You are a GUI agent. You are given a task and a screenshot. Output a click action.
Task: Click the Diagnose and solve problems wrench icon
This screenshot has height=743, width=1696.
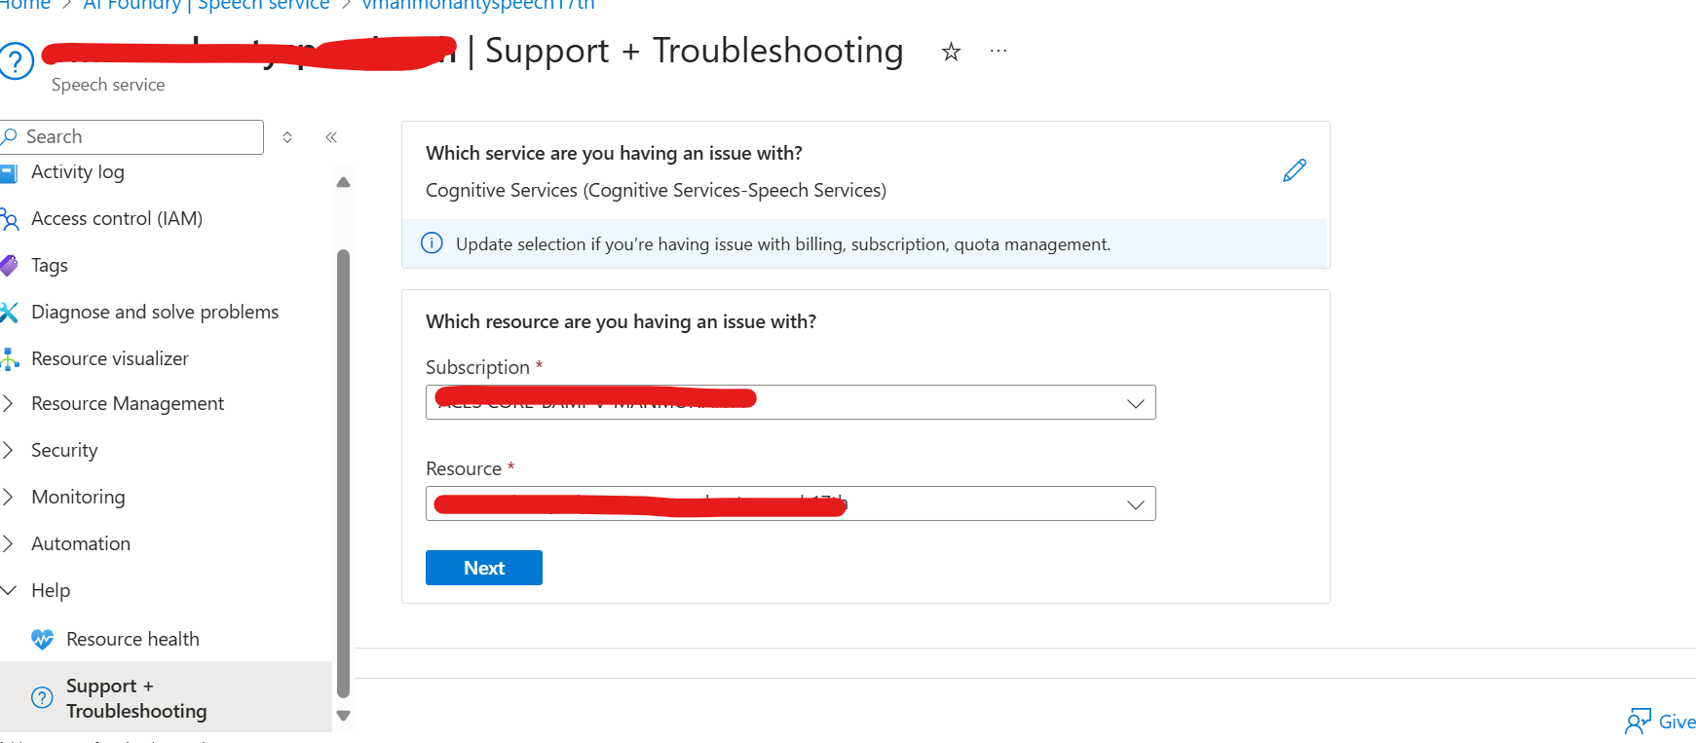pos(10,312)
